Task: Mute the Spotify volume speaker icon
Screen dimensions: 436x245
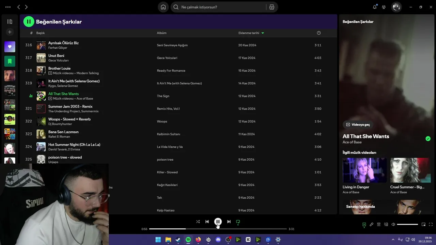Action: coord(393,224)
